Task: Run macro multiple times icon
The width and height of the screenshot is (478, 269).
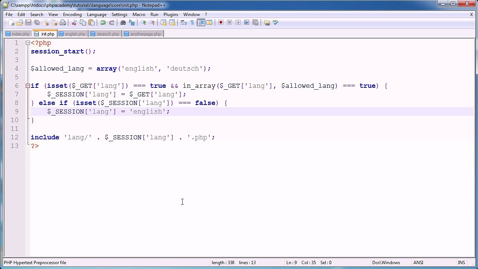Action: tap(246, 23)
